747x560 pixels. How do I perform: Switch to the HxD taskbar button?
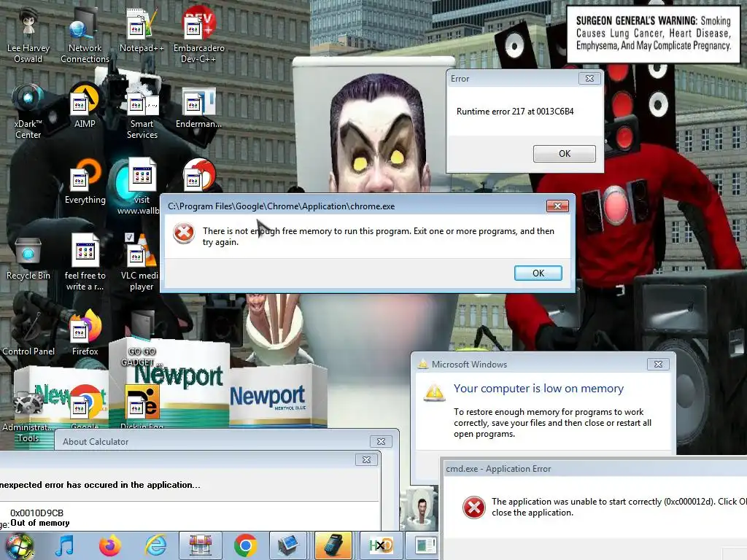pyautogui.click(x=382, y=545)
